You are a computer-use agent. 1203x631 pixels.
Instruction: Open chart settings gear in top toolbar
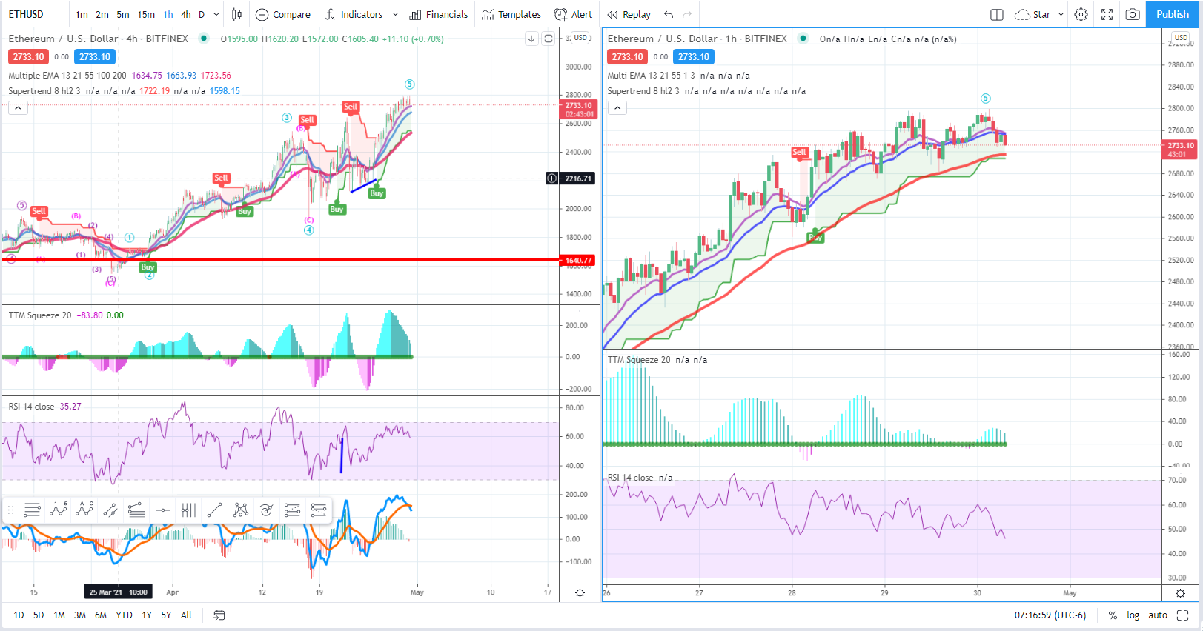click(1081, 14)
